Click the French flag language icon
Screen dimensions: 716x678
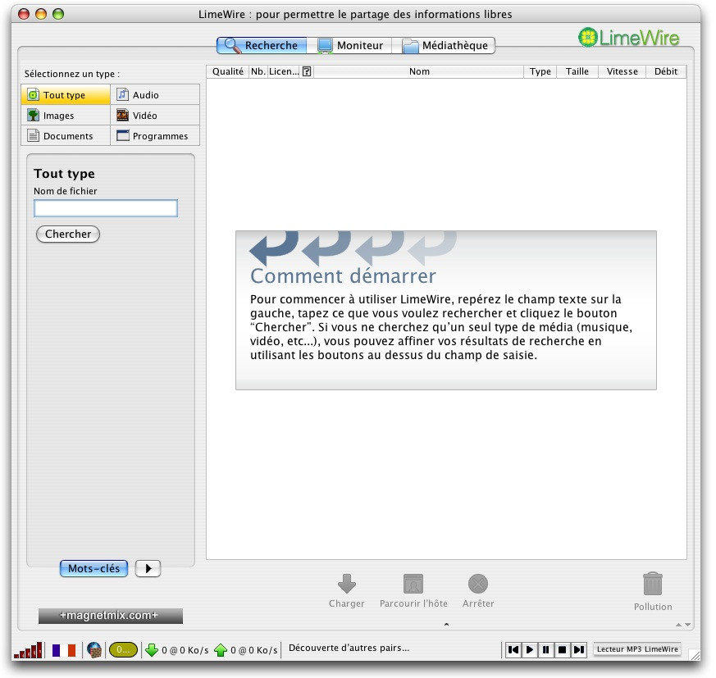64,650
